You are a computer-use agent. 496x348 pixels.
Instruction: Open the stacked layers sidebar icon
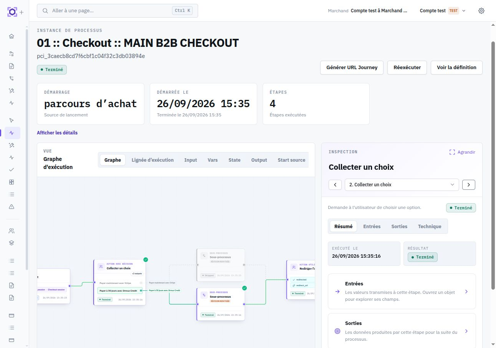[12, 243]
